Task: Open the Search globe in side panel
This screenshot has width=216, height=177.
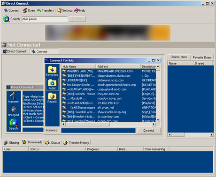Action: pos(14,124)
